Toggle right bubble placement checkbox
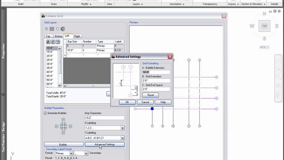This screenshot has width=284, height=160. pos(70,126)
